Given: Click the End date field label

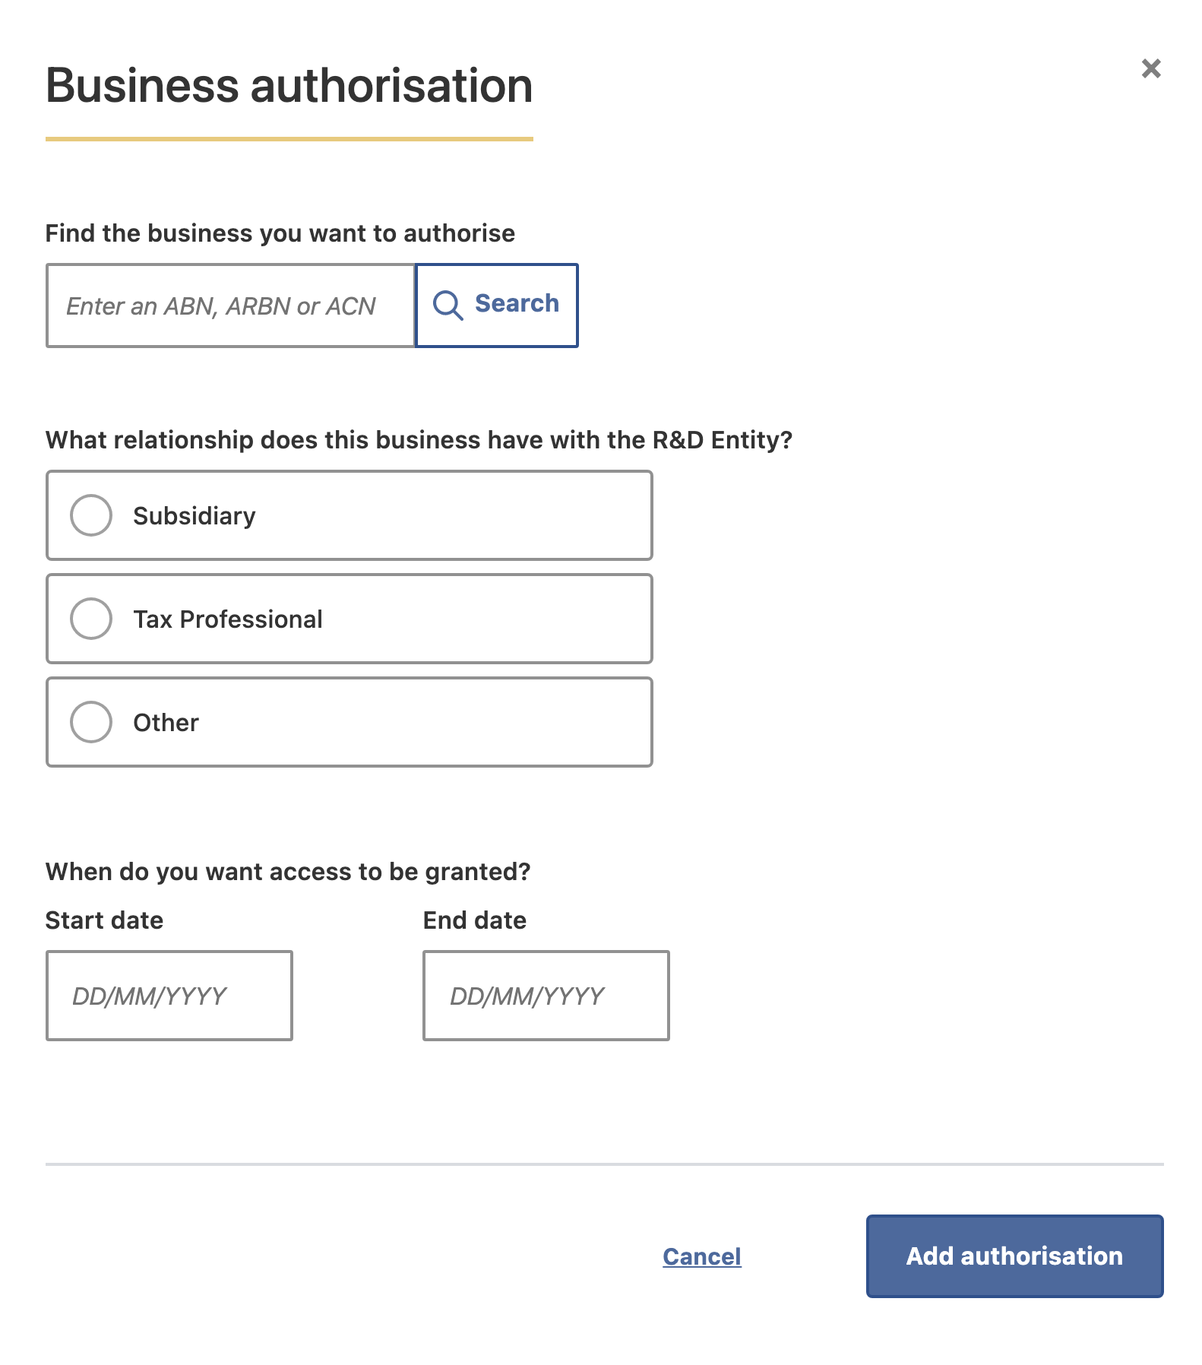Looking at the screenshot, I should [475, 920].
